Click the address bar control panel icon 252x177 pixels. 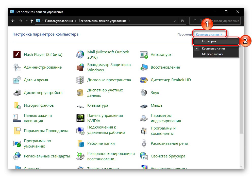(x=38, y=21)
